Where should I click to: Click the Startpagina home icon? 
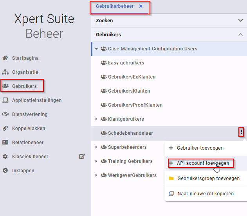click(5, 58)
